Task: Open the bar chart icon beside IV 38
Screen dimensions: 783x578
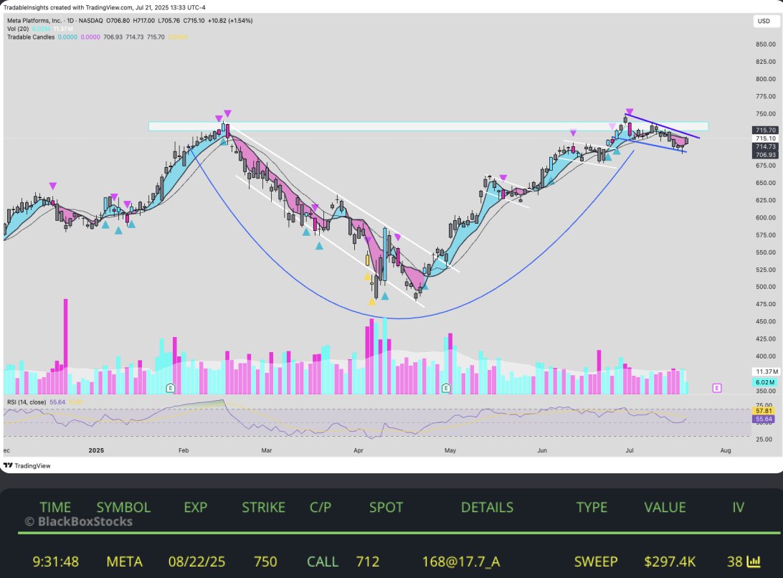Action: (x=753, y=562)
